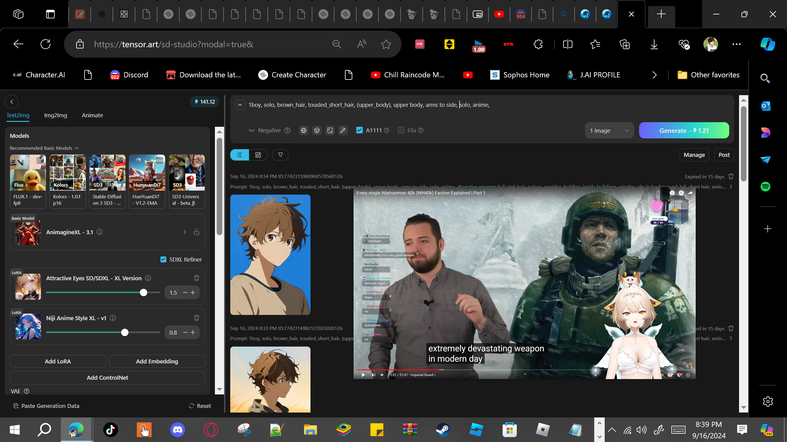Image resolution: width=787 pixels, height=442 pixels.
Task: Open Telegram in the Edge sidebar
Action: tap(765, 160)
